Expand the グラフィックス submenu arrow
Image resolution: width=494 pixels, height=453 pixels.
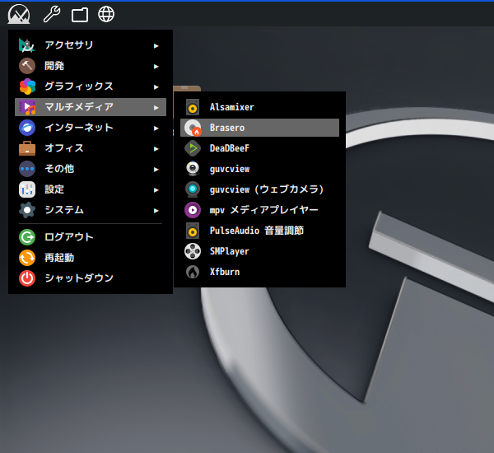156,86
